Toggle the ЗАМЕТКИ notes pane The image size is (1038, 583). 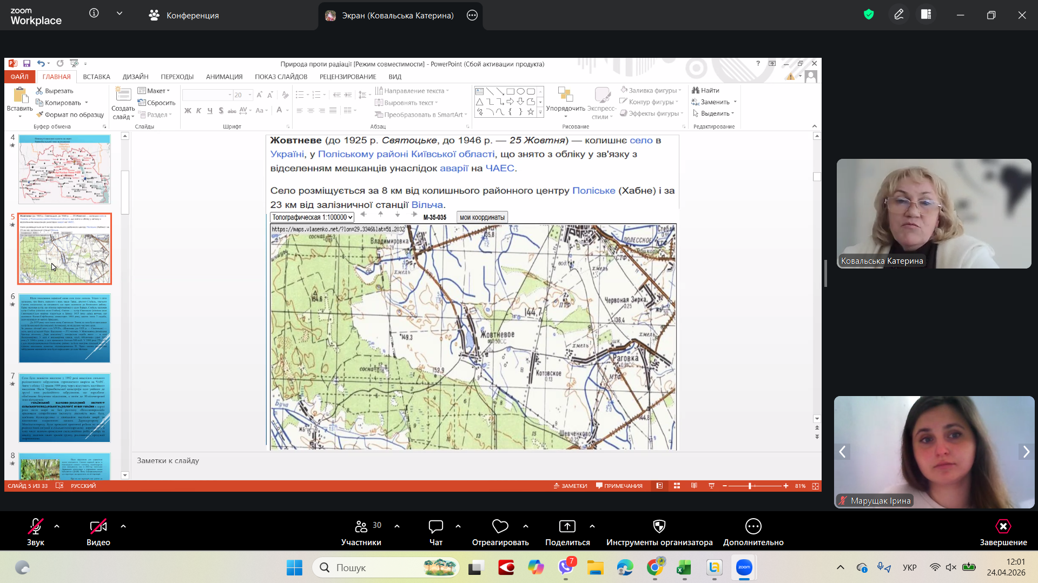[x=570, y=486]
